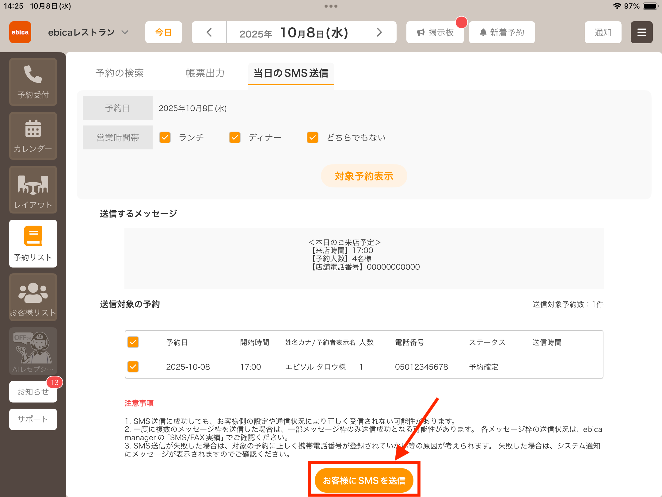Viewport: 662px width, 497px height.
Task: Select the 当日のSMS送信 tab
Action: [x=291, y=74]
